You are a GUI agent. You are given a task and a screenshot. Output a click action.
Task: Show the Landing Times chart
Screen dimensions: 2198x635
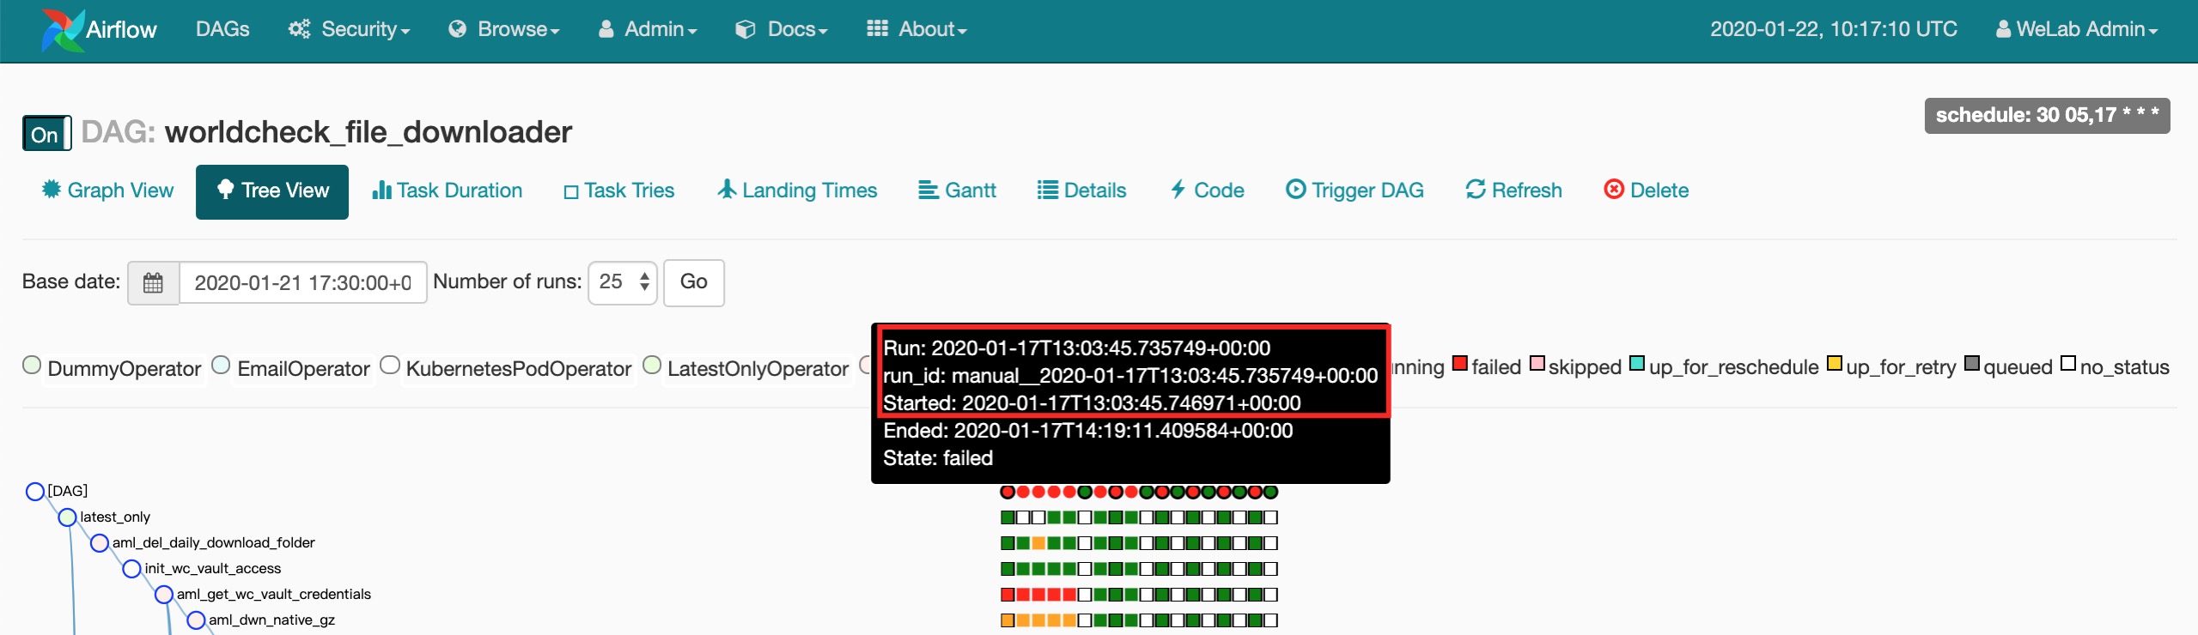[797, 190]
